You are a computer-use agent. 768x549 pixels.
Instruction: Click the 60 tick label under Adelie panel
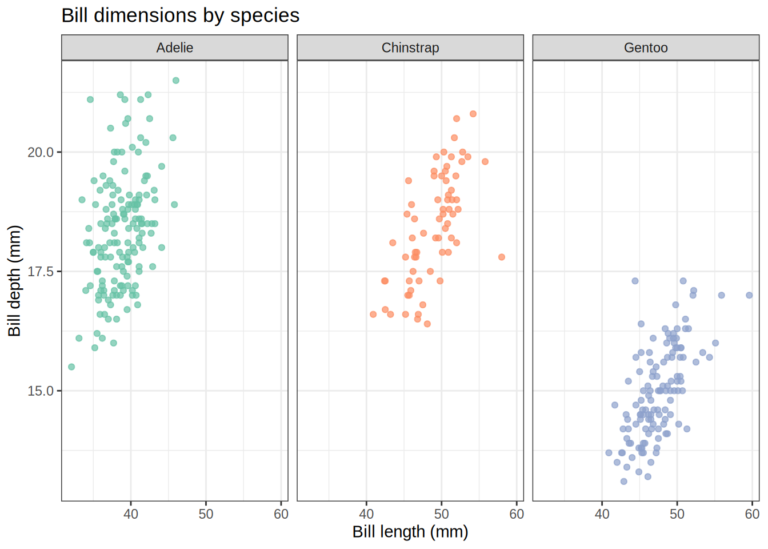pyautogui.click(x=281, y=514)
